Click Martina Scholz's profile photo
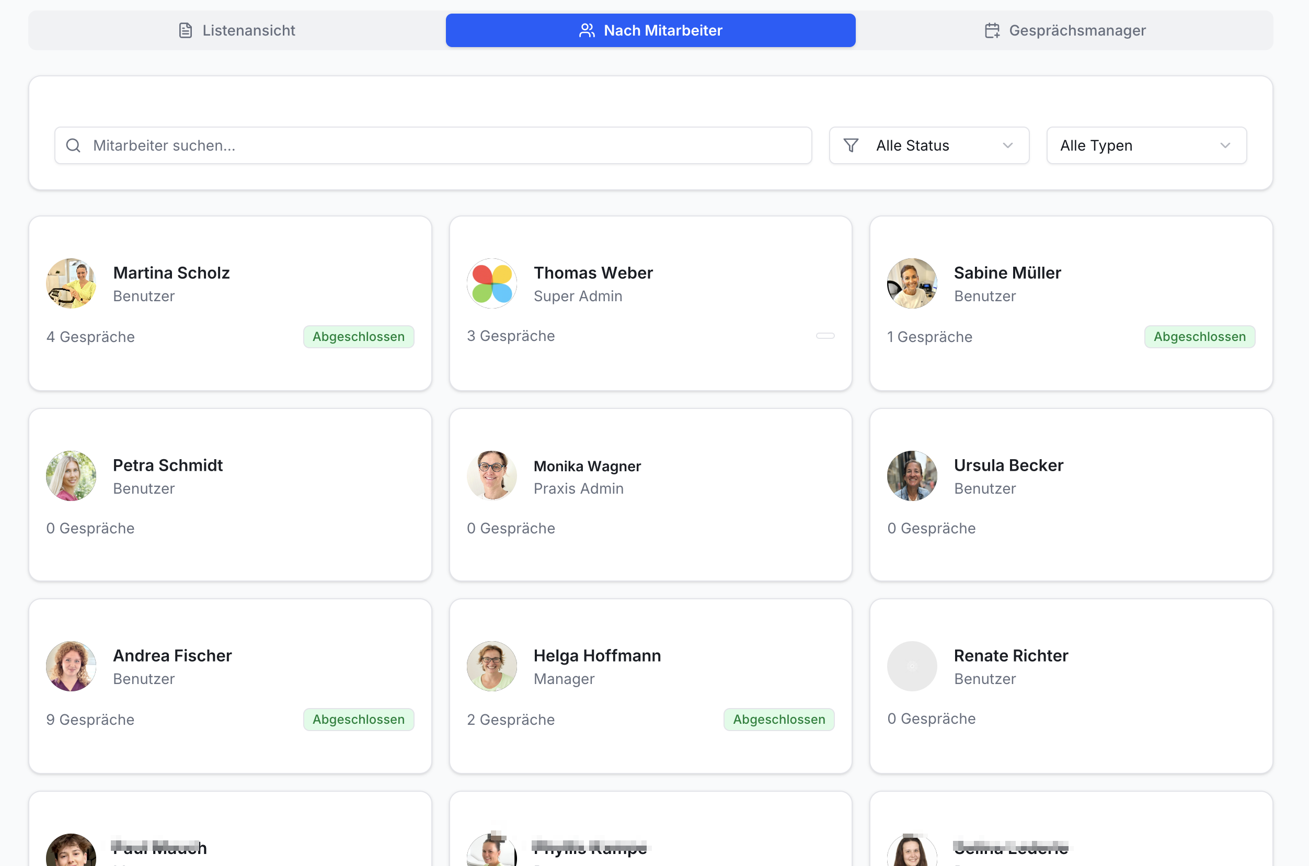 tap(71, 283)
